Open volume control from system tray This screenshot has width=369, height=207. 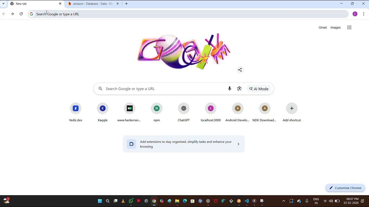331,201
